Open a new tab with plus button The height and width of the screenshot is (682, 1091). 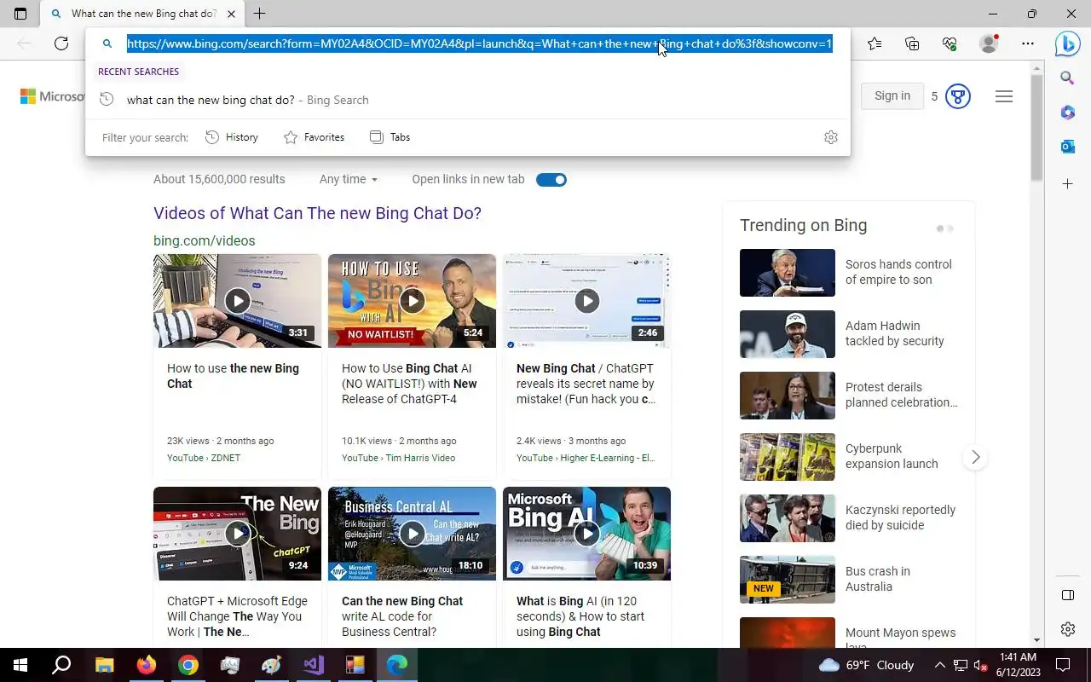(x=259, y=14)
